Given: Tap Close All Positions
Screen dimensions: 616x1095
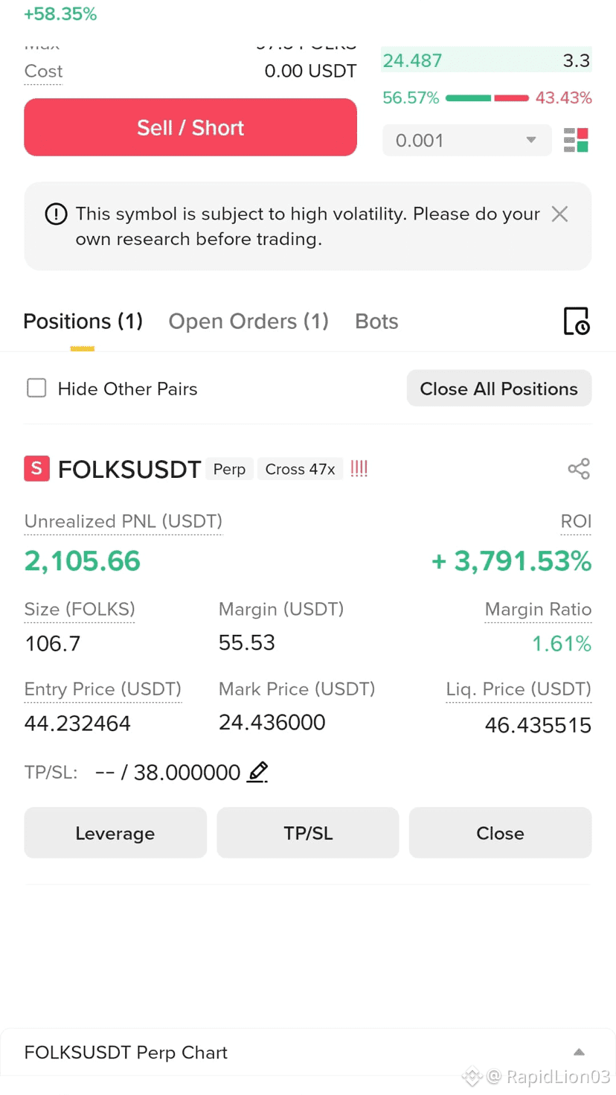Looking at the screenshot, I should (x=499, y=389).
